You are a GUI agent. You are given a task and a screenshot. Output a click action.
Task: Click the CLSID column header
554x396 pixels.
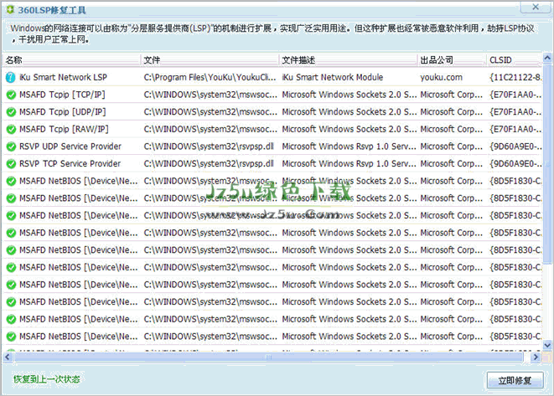pyautogui.click(x=514, y=60)
